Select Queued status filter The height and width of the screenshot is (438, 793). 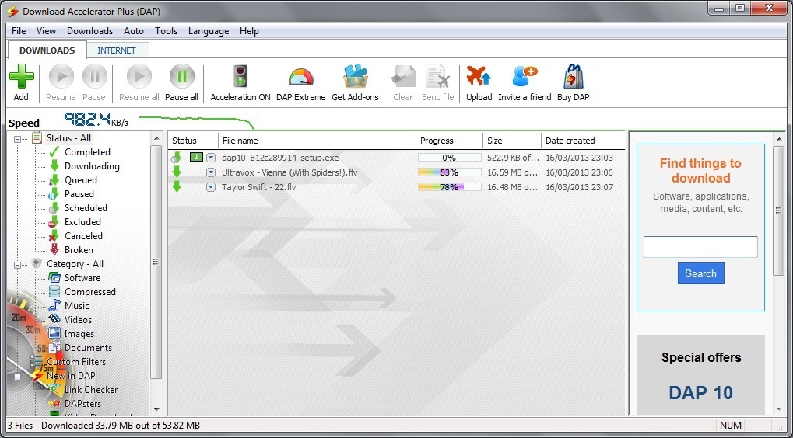80,180
